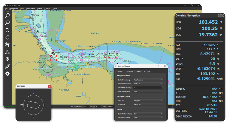
Task: Switch to the AIS Target tab
Action: point(129,72)
